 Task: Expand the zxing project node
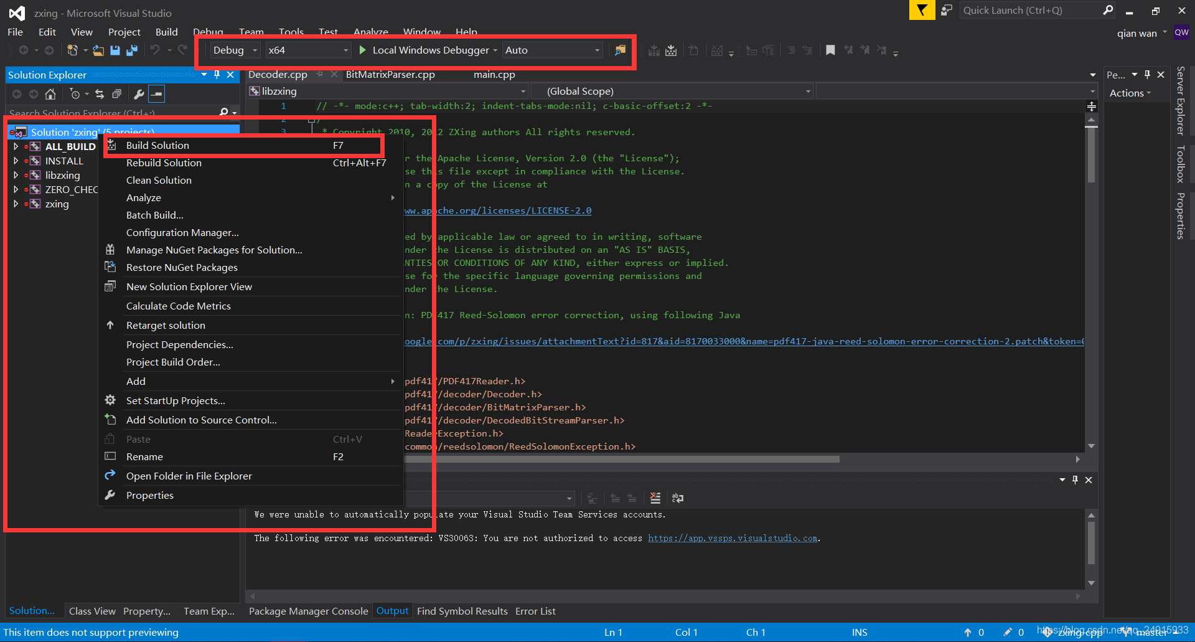point(16,204)
